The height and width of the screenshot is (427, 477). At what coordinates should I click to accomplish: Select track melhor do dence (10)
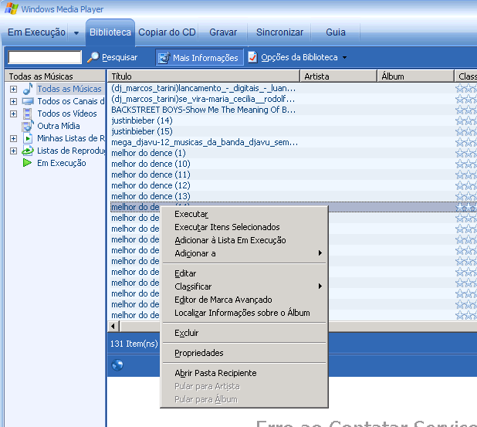(151, 164)
